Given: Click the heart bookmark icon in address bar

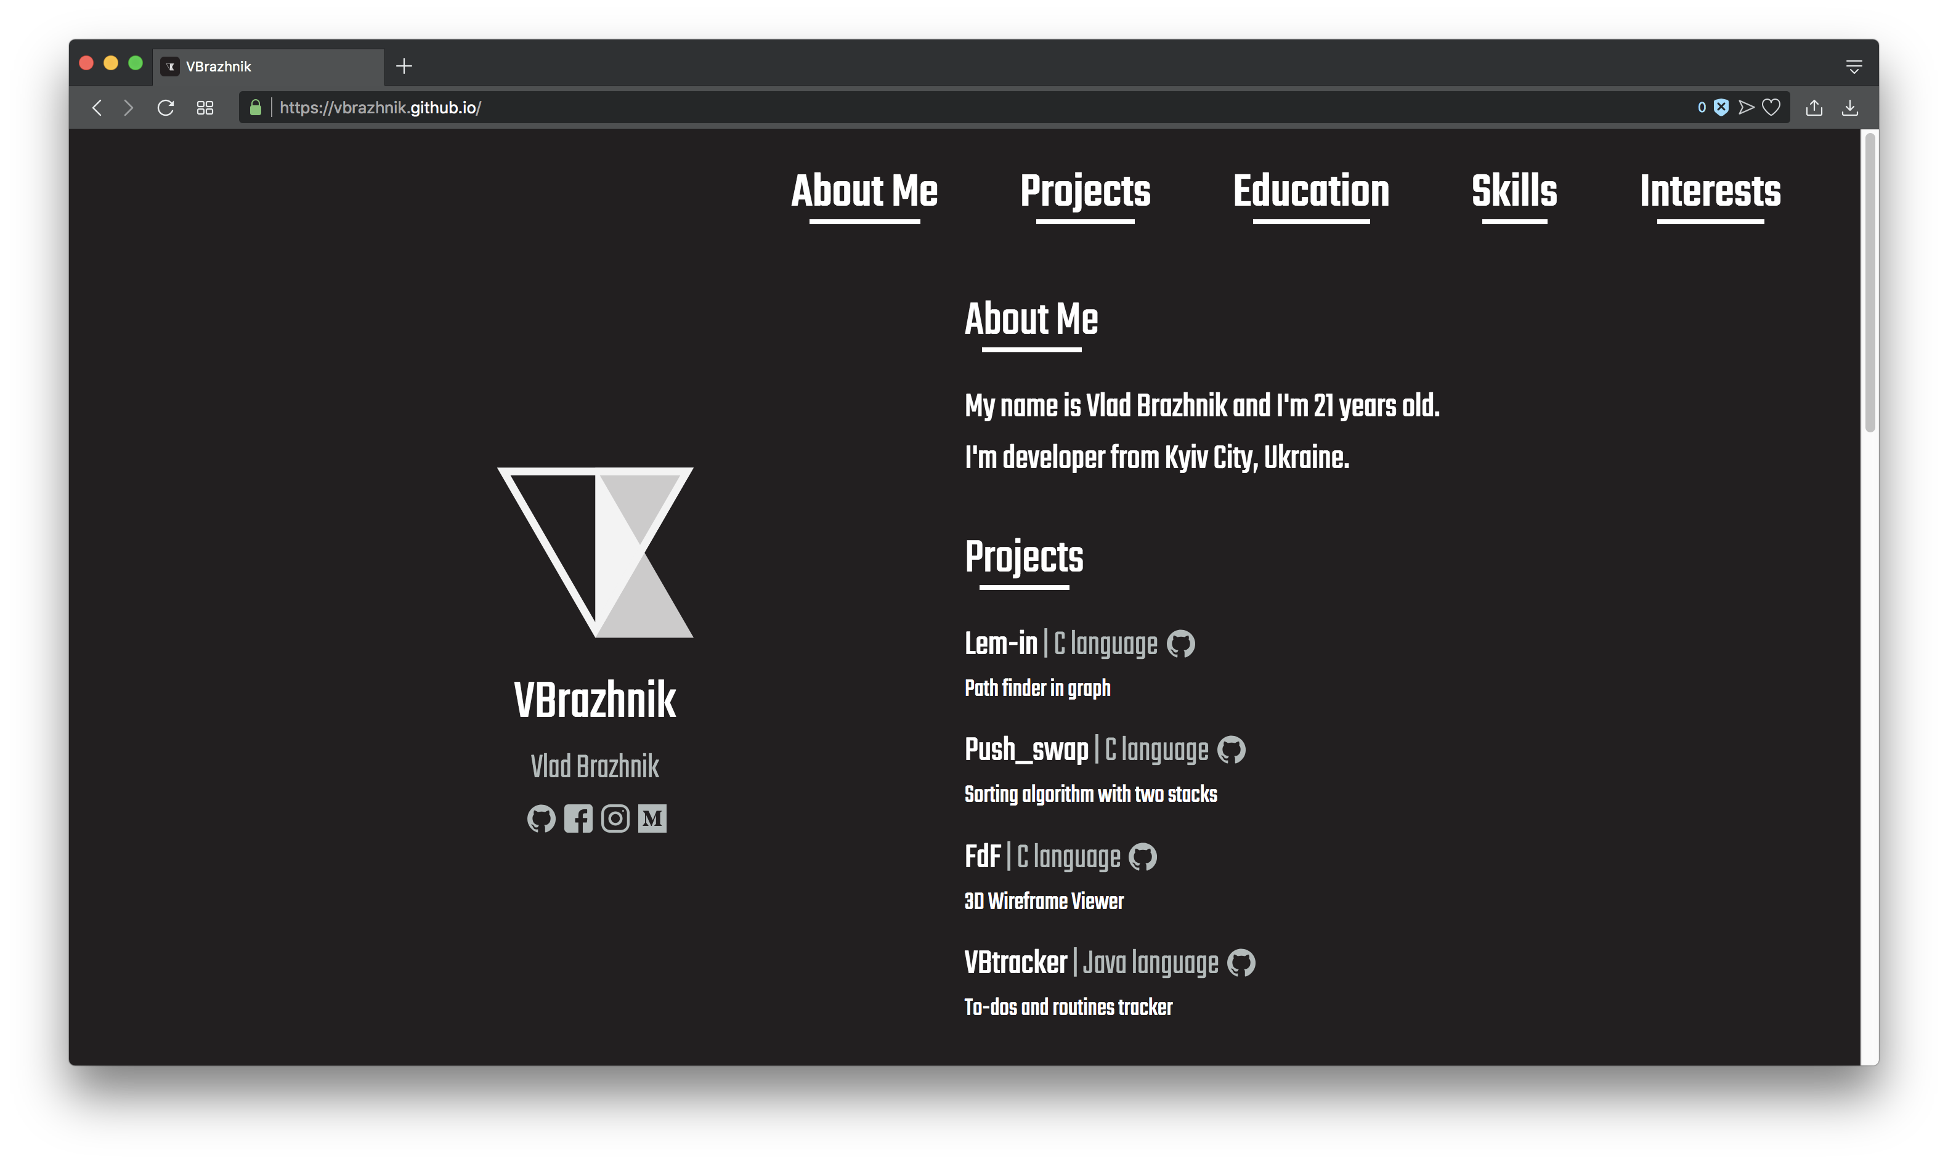Looking at the screenshot, I should tap(1771, 107).
